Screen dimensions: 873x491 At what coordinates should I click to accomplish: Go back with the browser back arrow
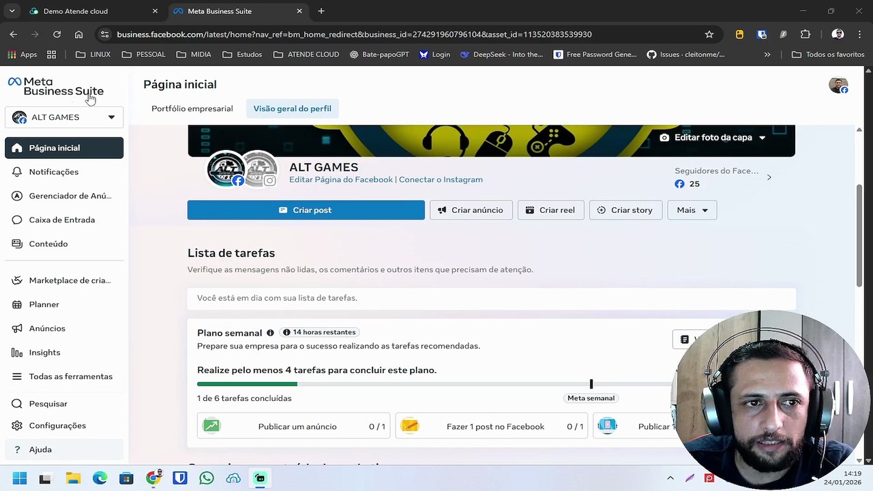[14, 34]
